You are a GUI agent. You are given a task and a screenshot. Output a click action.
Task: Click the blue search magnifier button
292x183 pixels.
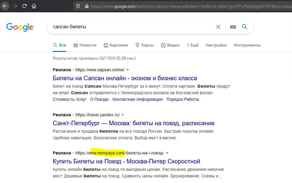click(245, 27)
